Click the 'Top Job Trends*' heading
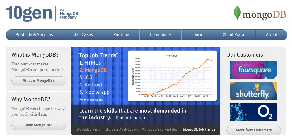292x139 pixels. (x=99, y=55)
